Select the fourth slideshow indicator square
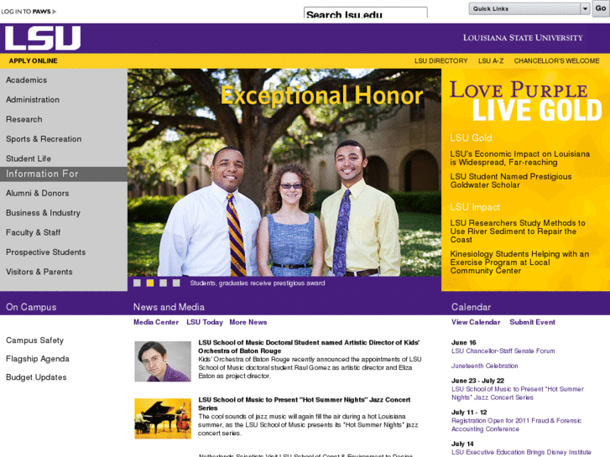 (x=176, y=283)
